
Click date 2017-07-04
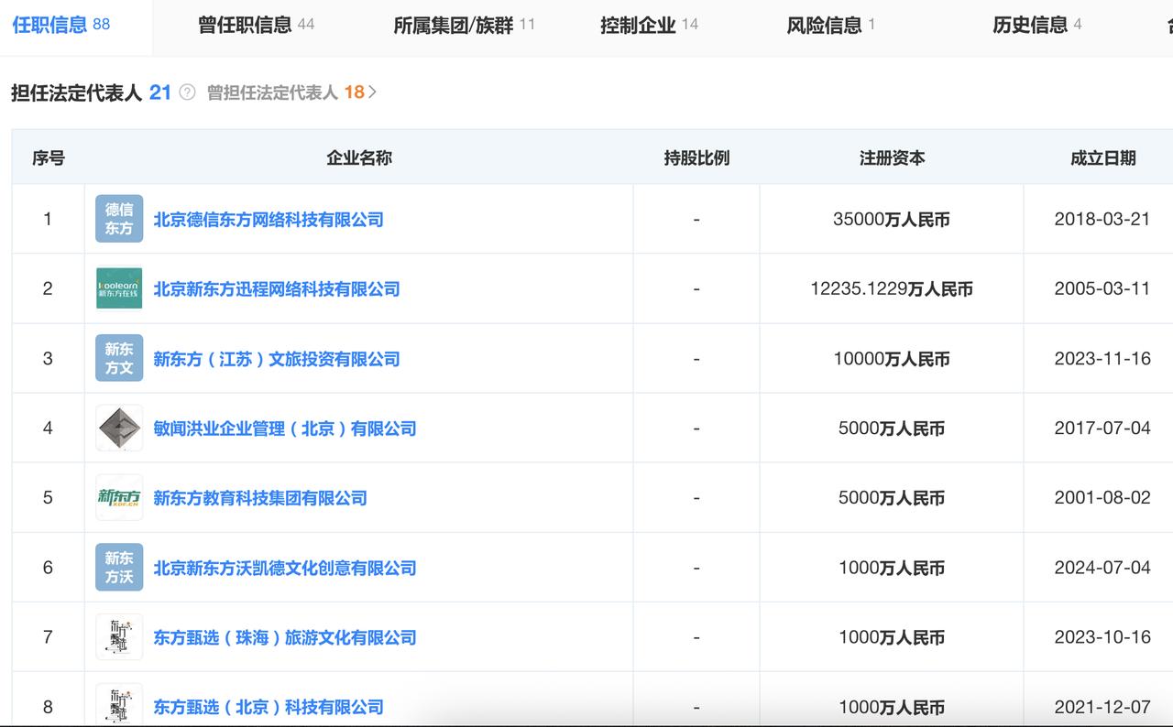1102,428
